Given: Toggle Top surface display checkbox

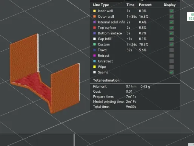Looking at the screenshot, I should click(x=171, y=28).
